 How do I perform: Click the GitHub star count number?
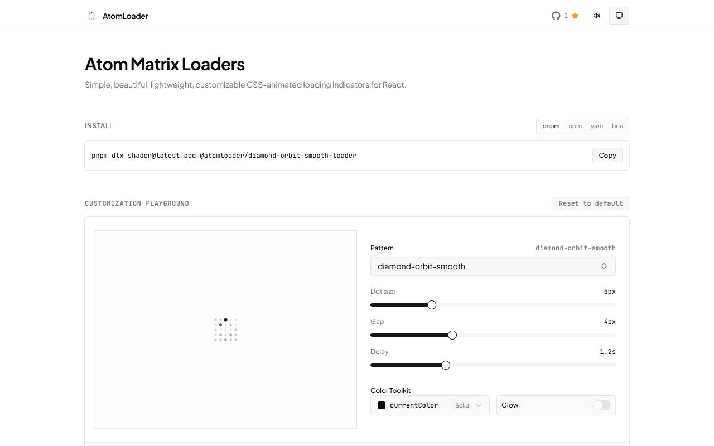(566, 16)
